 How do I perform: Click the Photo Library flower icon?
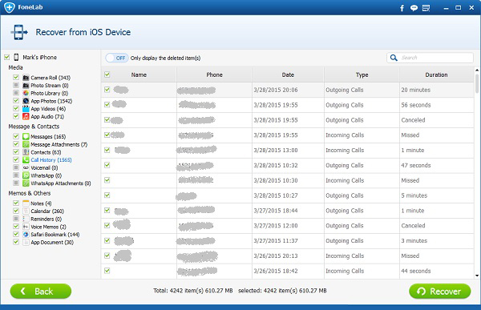(x=26, y=93)
